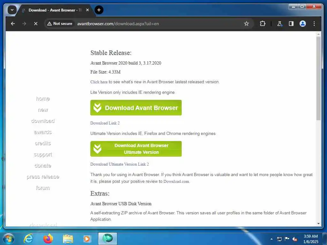
Task: Select the active browser taskbar button
Action: (108, 239)
